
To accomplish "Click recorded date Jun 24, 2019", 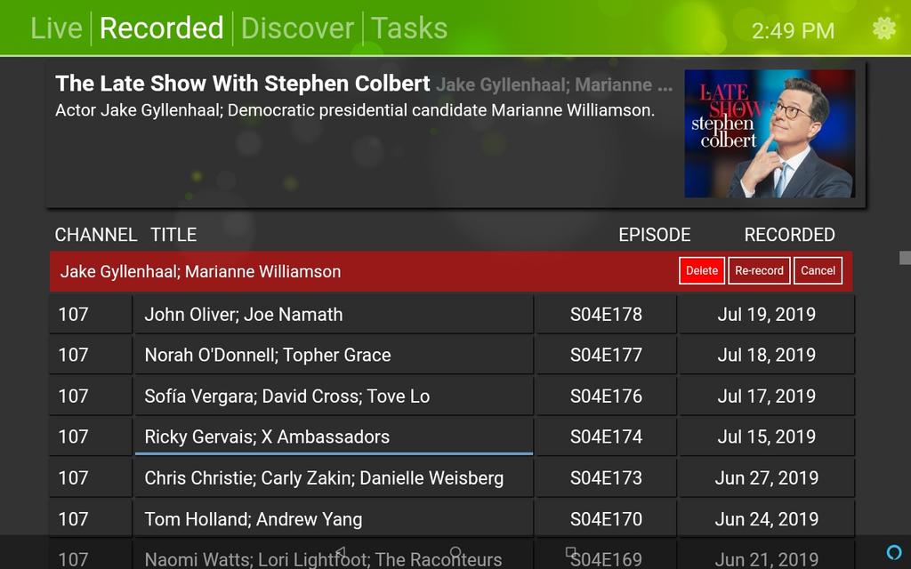I will [x=767, y=518].
